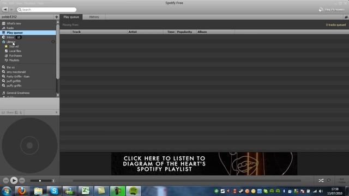Image resolution: width=349 pixels, height=196 pixels.
Task: Click the Play Purchases button
Action: click(x=332, y=10)
